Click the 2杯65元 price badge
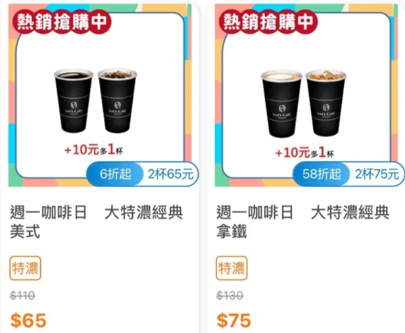 click(x=170, y=174)
